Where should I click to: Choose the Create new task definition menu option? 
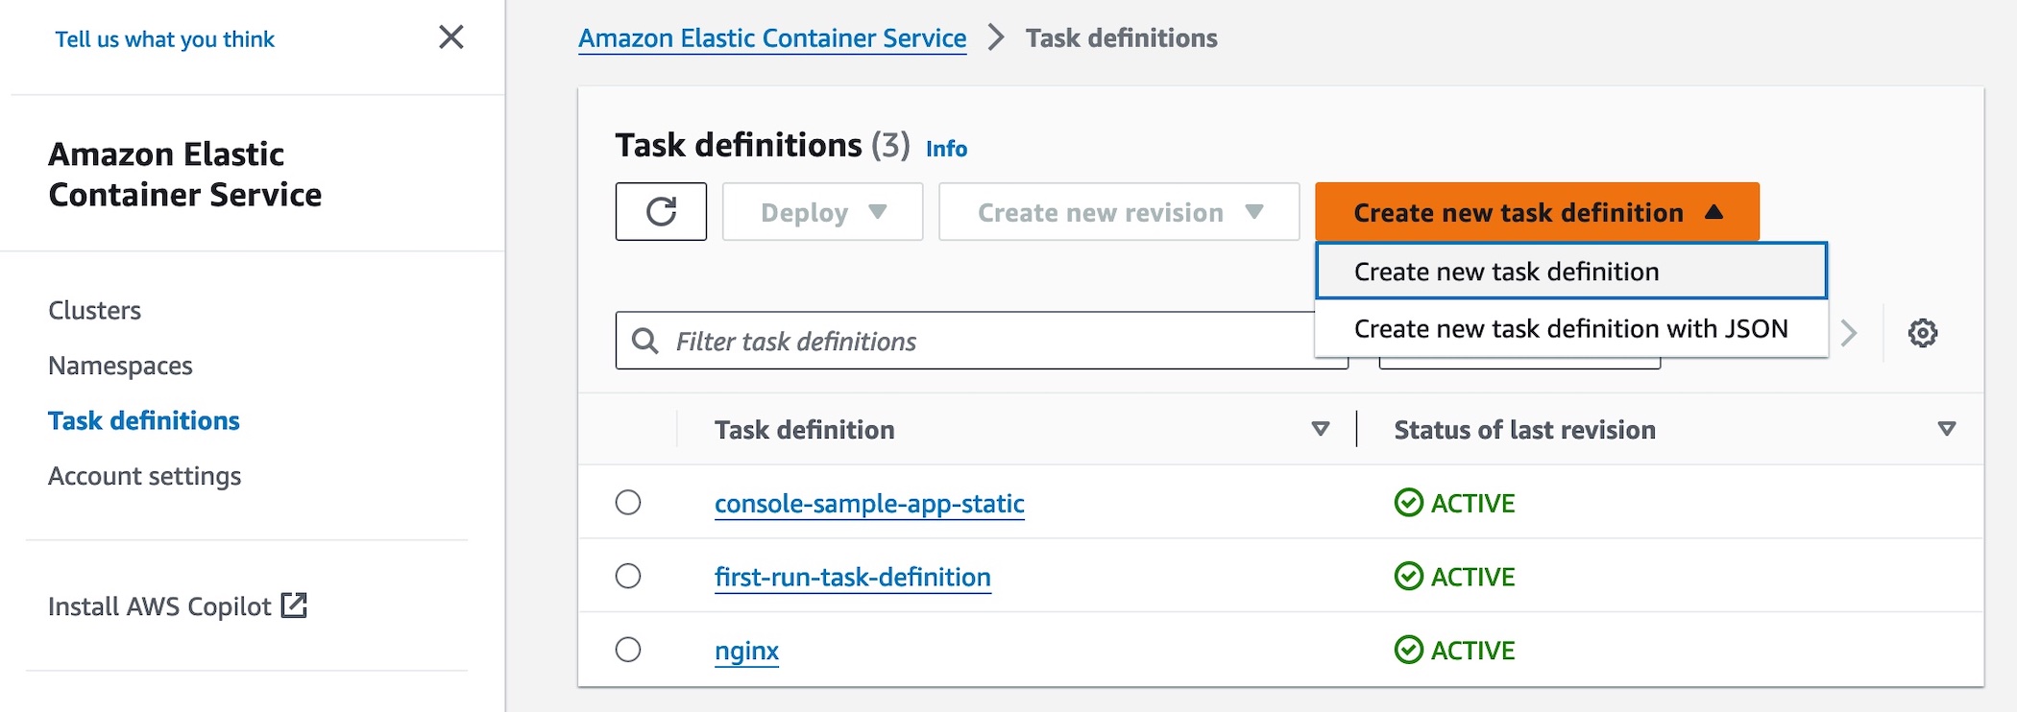tap(1570, 272)
